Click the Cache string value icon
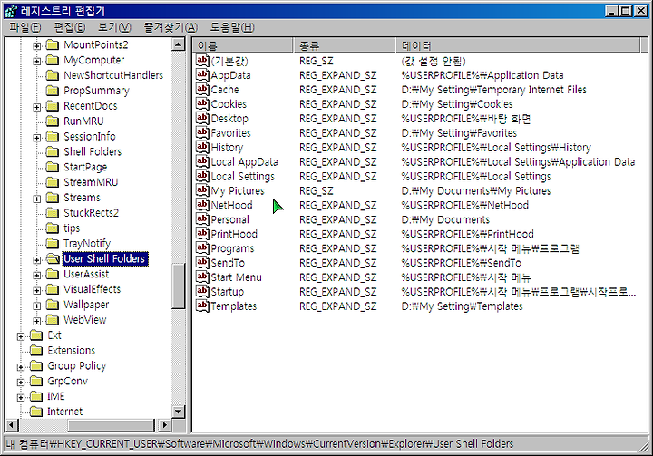Screen dimensions: 653x456 (x=202, y=90)
